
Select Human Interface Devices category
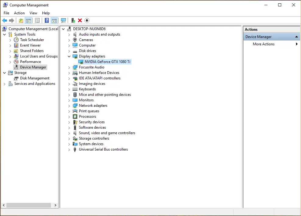point(99,73)
